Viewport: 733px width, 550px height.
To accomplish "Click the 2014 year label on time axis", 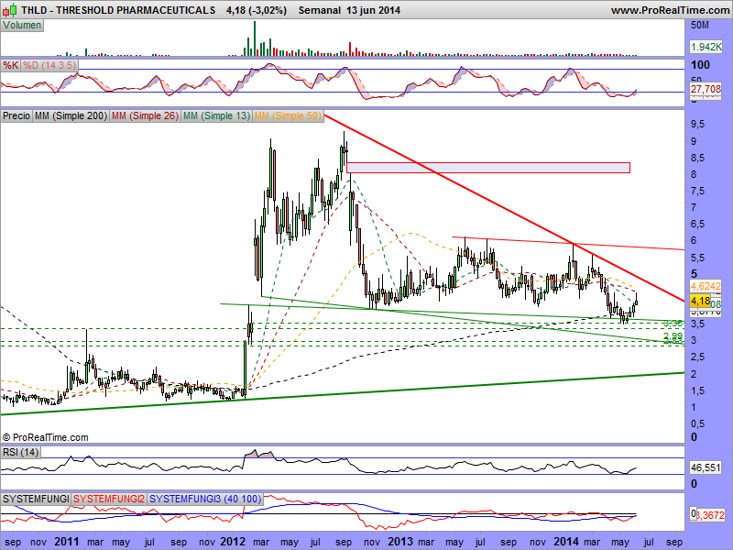I will (566, 542).
